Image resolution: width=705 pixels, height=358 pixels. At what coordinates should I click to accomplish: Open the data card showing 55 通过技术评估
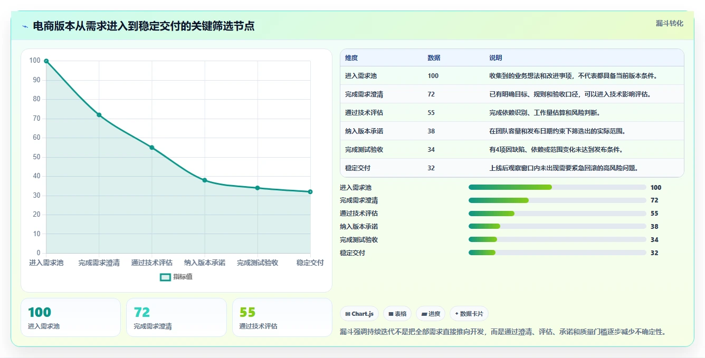coord(282,317)
